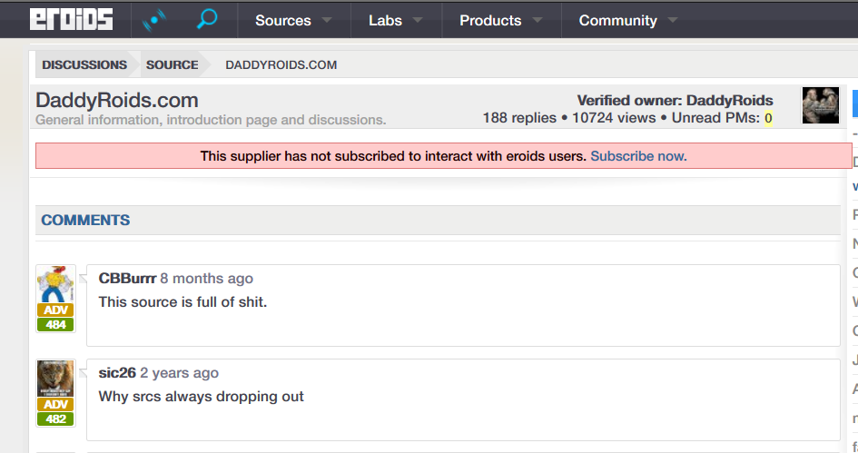Open the CBBurrr username link
Image resolution: width=858 pixels, height=453 pixels.
(127, 278)
